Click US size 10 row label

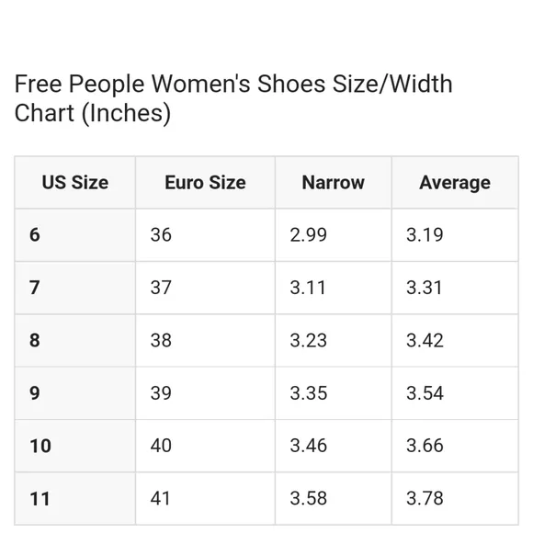75,446
